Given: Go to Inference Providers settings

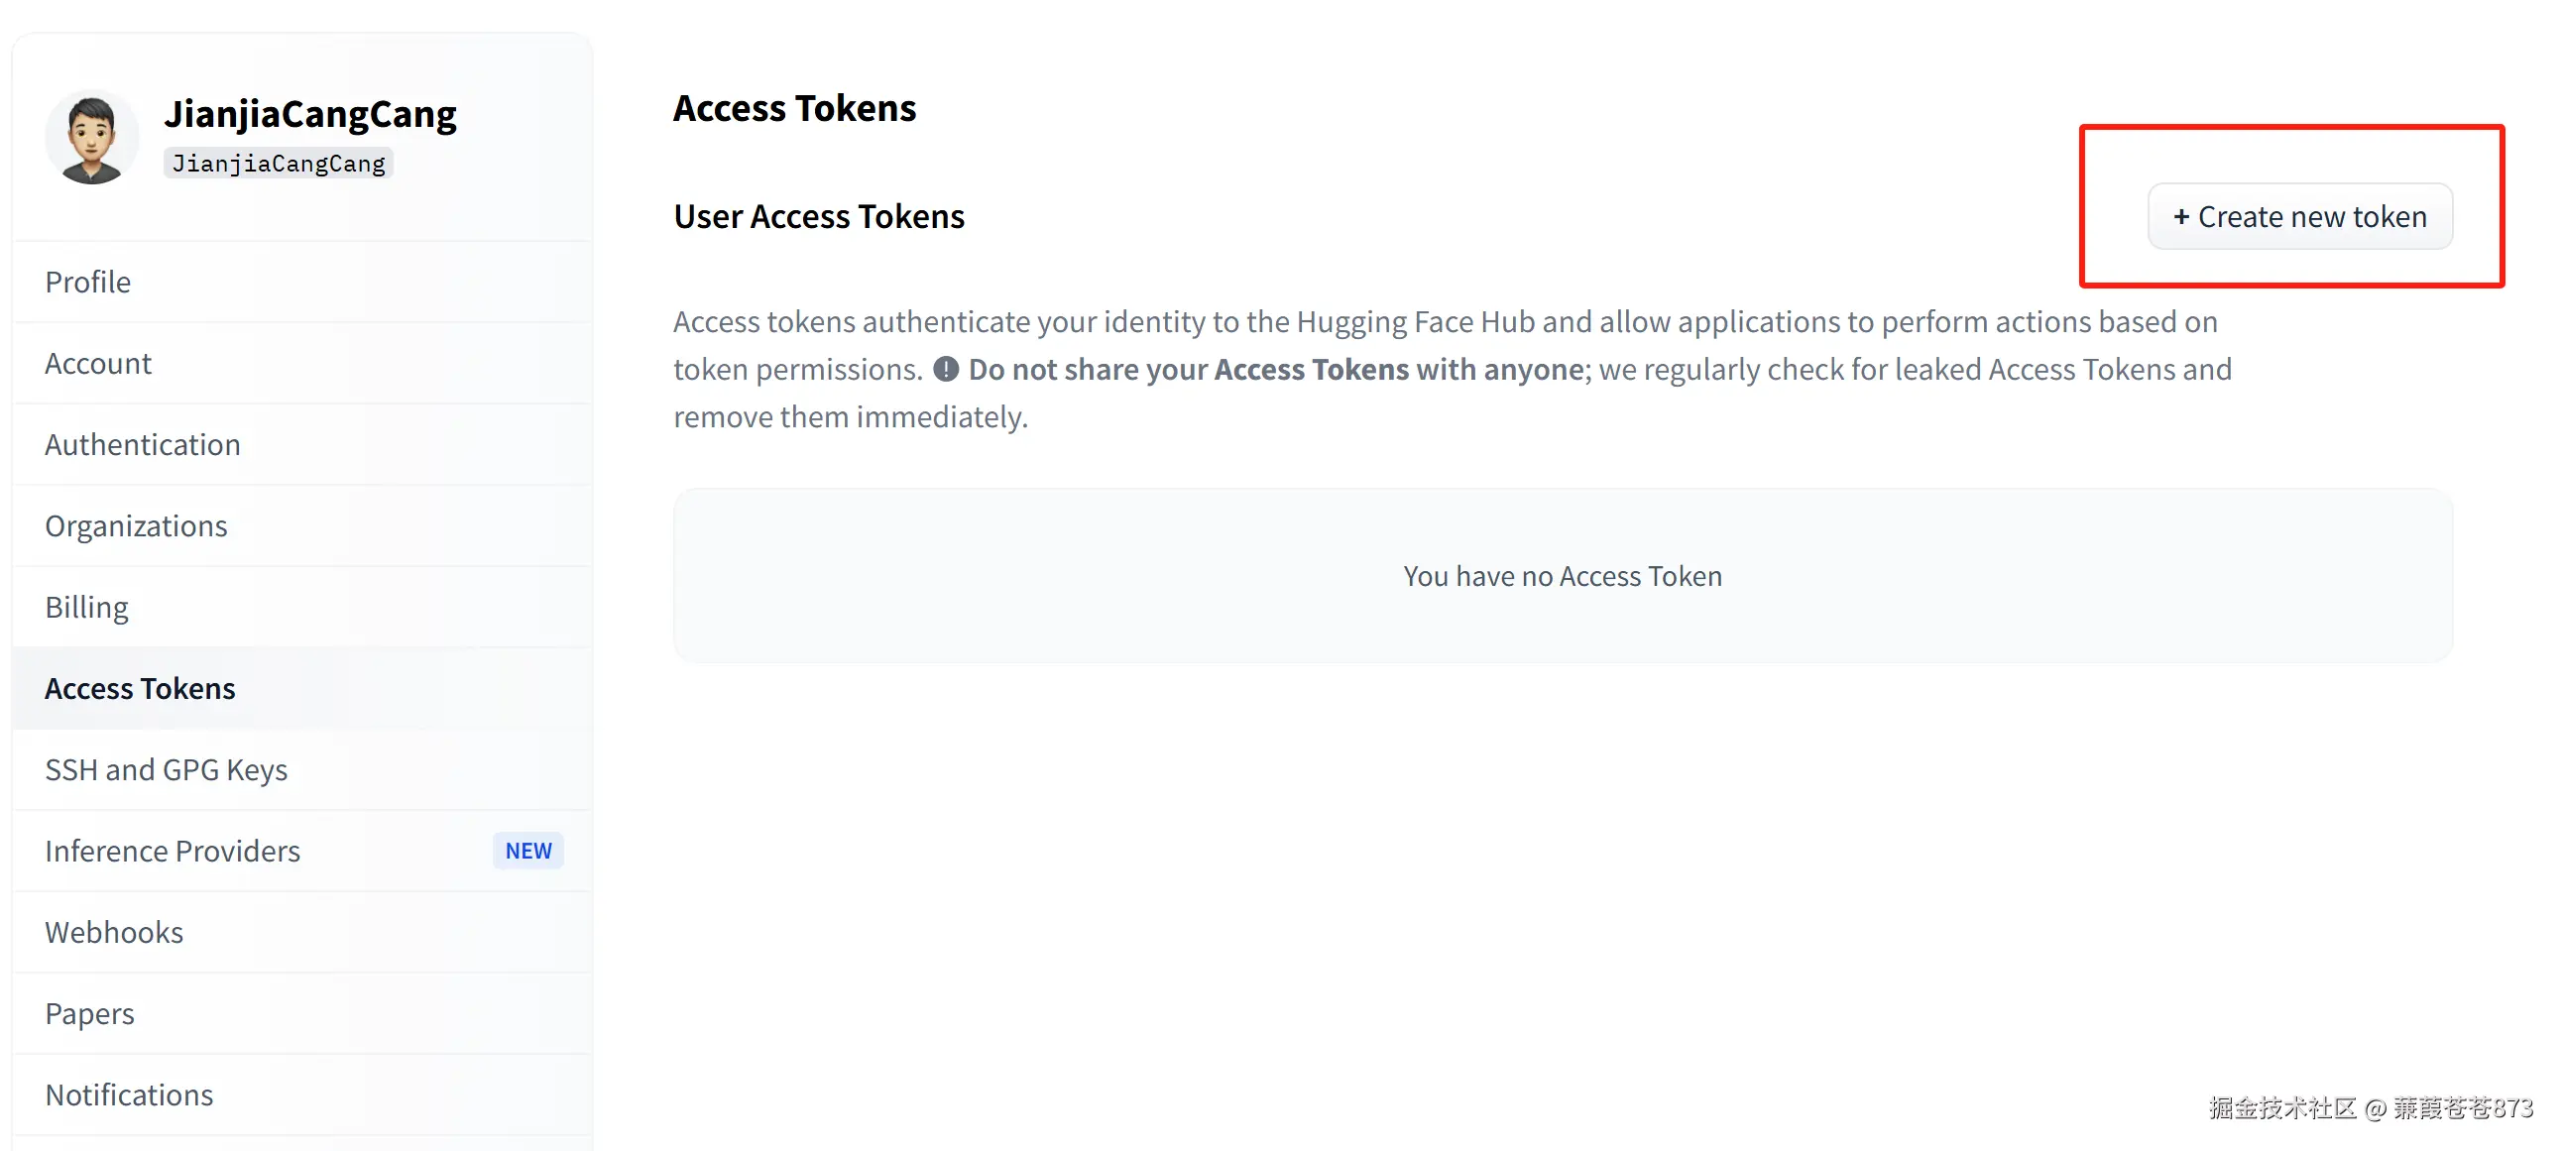Looking at the screenshot, I should point(173,852).
